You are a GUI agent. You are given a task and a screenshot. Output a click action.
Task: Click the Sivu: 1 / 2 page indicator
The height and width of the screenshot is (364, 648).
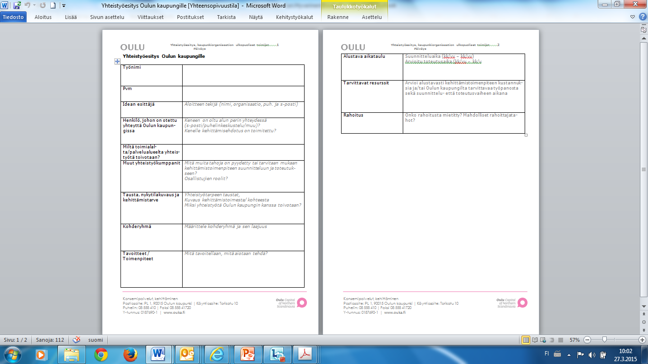pos(16,340)
